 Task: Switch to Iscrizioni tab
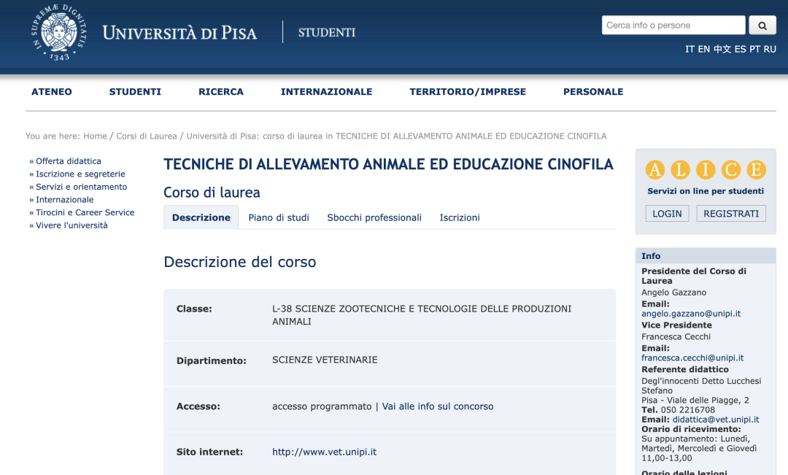pos(460,217)
